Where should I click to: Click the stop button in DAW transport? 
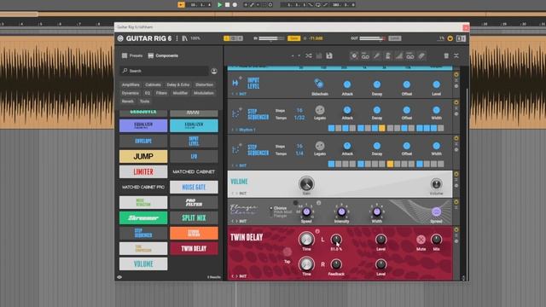tap(227, 4)
